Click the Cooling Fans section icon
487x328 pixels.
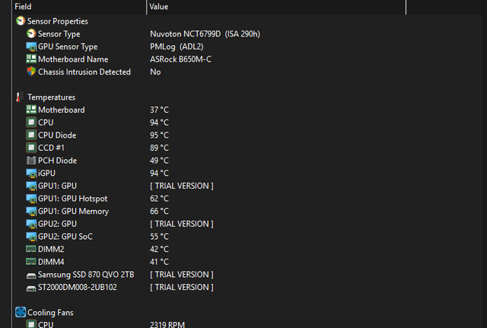[21, 312]
